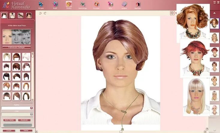This screenshot has width=220, height=133.
Task: Click the Präferenzen festlegen button
Action: pyautogui.click(x=17, y=47)
